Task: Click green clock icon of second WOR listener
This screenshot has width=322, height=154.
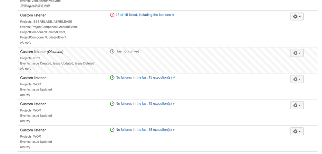Action: [112, 104]
